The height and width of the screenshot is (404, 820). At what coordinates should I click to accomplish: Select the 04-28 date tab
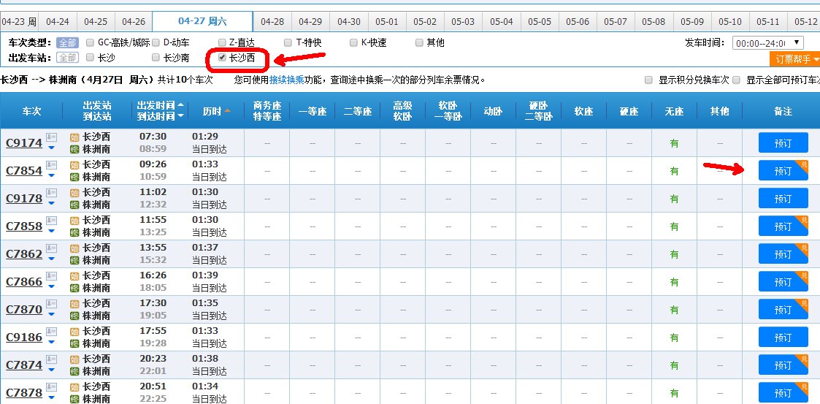coord(272,22)
